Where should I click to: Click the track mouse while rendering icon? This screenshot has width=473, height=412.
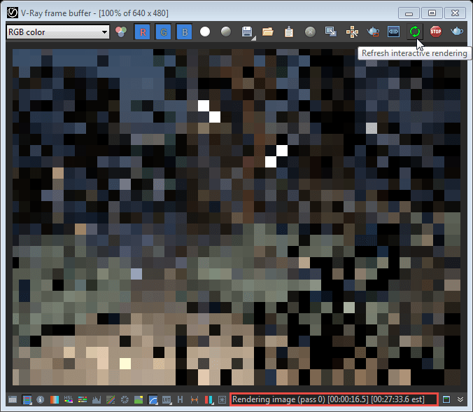pos(352,32)
